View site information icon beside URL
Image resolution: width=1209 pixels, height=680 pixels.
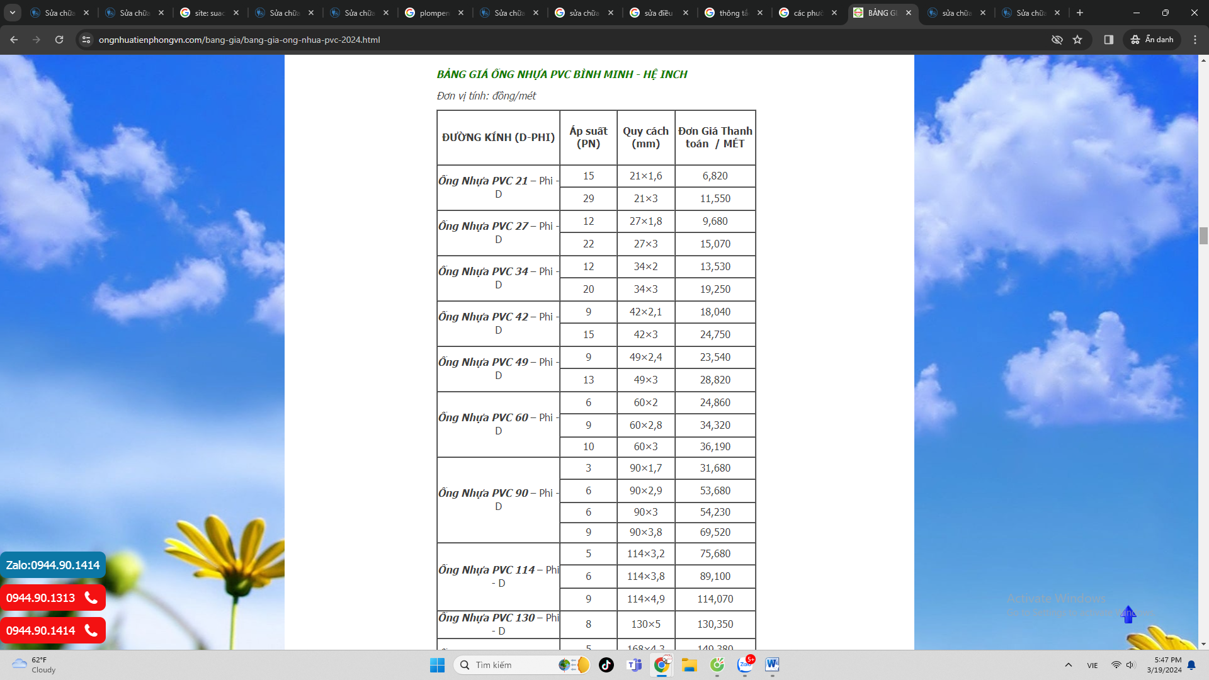(86, 40)
